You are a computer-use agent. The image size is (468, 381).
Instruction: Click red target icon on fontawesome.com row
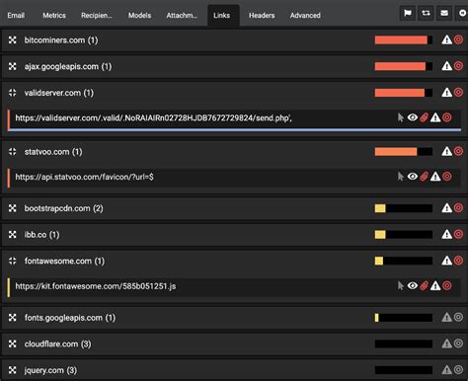pos(458,261)
